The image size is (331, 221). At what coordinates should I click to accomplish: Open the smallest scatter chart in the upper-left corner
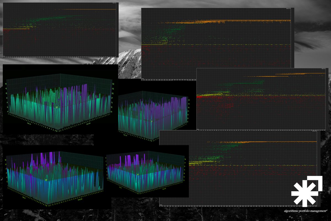pos(61,30)
